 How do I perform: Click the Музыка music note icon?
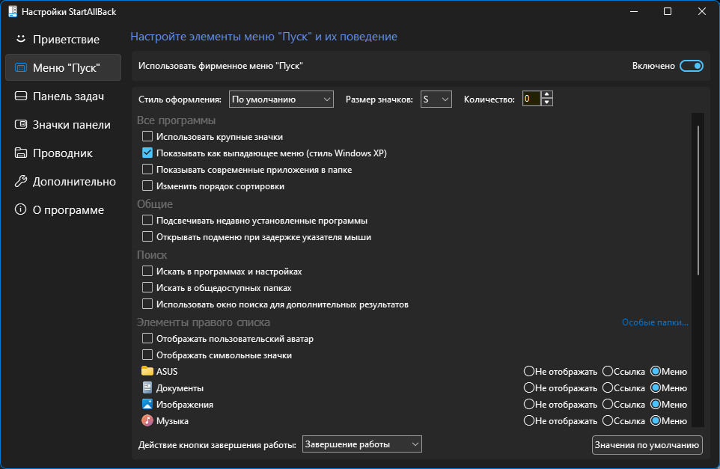point(147,420)
